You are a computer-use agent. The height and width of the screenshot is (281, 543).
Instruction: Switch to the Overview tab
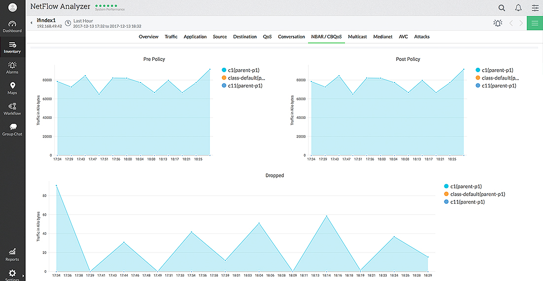click(149, 36)
